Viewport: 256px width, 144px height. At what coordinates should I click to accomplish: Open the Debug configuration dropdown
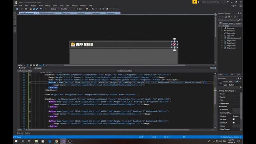pos(54,9)
